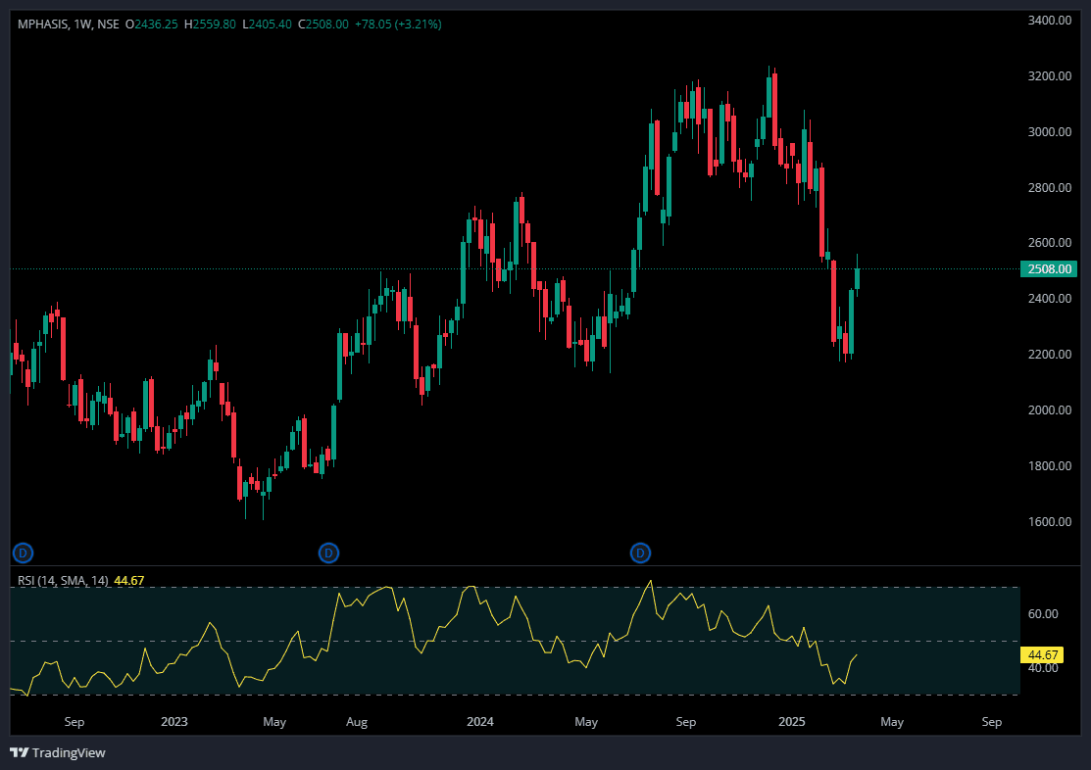Viewport: 1091px width, 770px height.
Task: Click the dividend marker near July 2024
Action: 640,553
